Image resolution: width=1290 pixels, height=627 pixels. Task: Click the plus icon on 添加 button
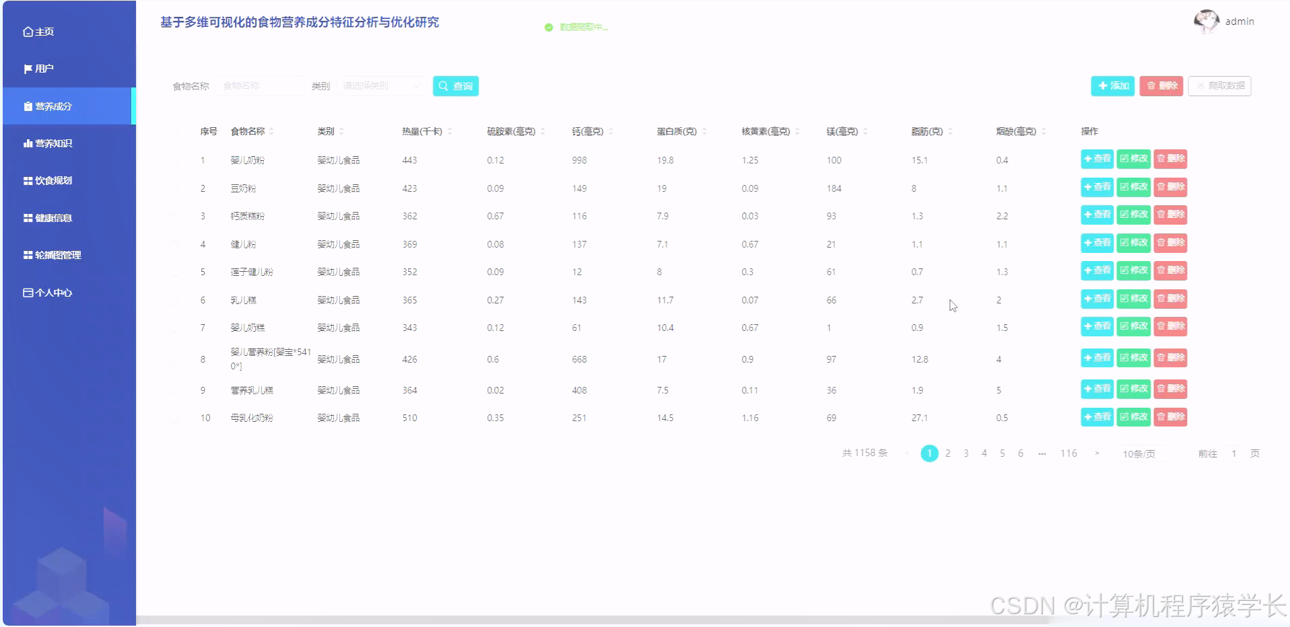point(1103,86)
